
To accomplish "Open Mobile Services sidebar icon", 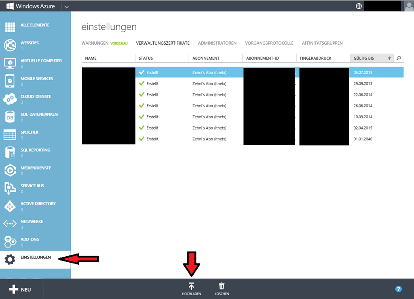I will [x=10, y=81].
